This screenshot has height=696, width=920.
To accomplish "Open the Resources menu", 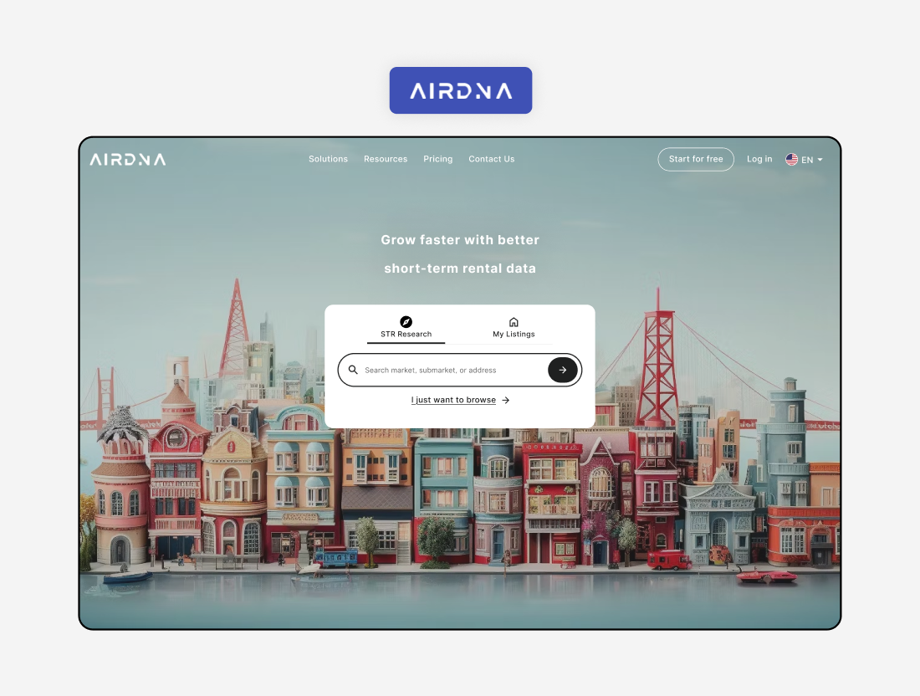I will pos(386,159).
